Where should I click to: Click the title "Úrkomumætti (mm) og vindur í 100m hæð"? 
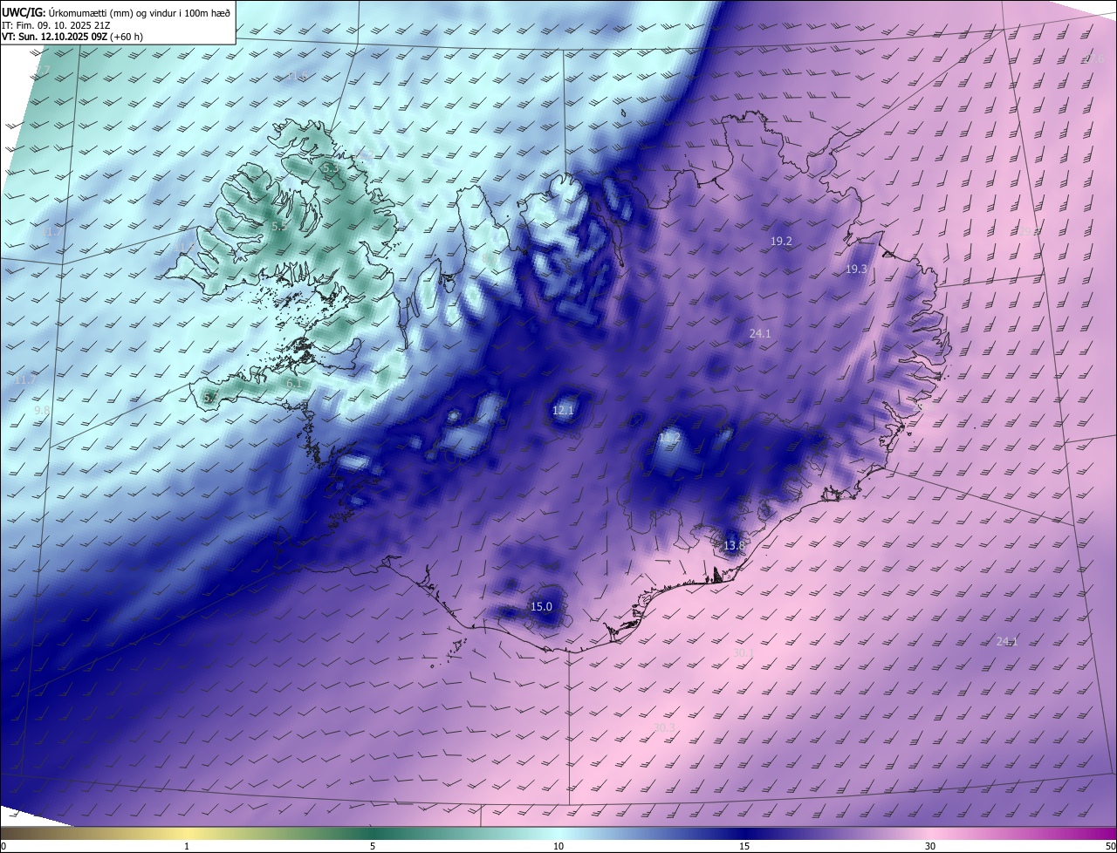pyautogui.click(x=138, y=11)
